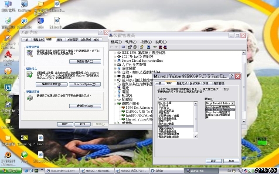Click the console tree view toolbar icon
Viewport: 279px width, 174px height.
pos(123,47)
